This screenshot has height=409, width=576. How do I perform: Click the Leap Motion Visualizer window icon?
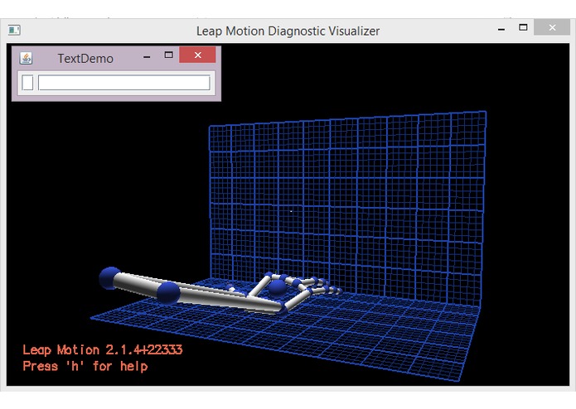[x=14, y=30]
